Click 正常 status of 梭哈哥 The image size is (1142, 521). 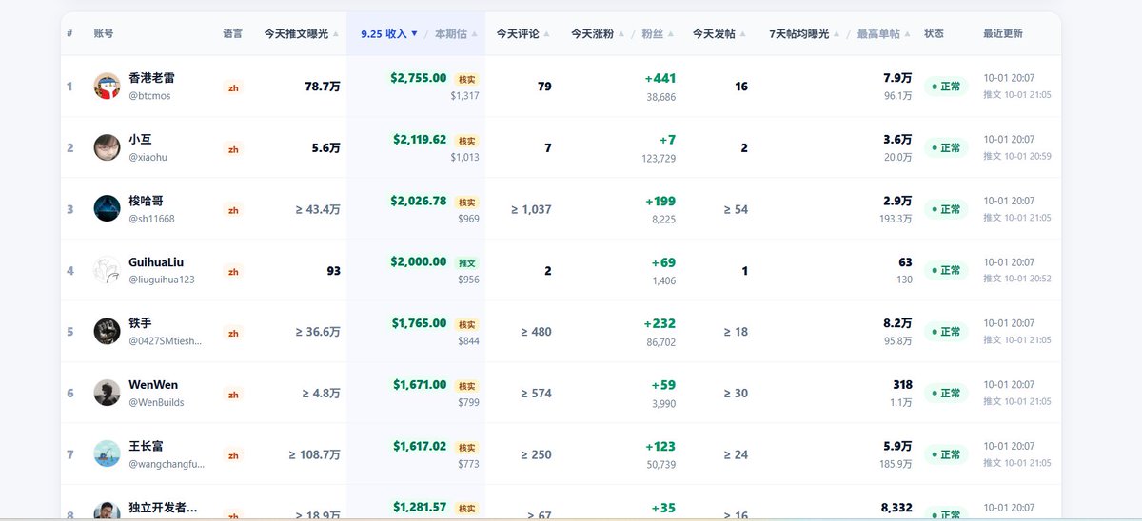(946, 209)
